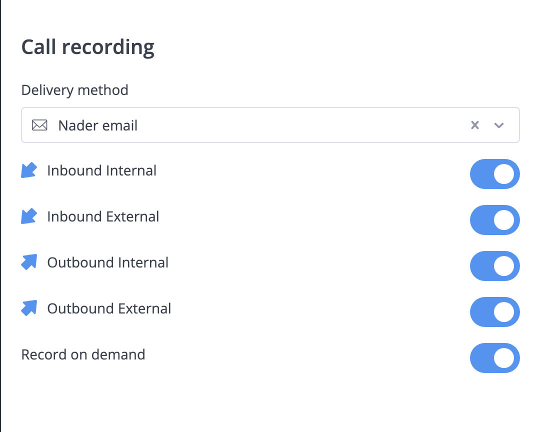Click the Outbound Internal arrow icon
Image resolution: width=538 pixels, height=432 pixels.
pyautogui.click(x=29, y=262)
